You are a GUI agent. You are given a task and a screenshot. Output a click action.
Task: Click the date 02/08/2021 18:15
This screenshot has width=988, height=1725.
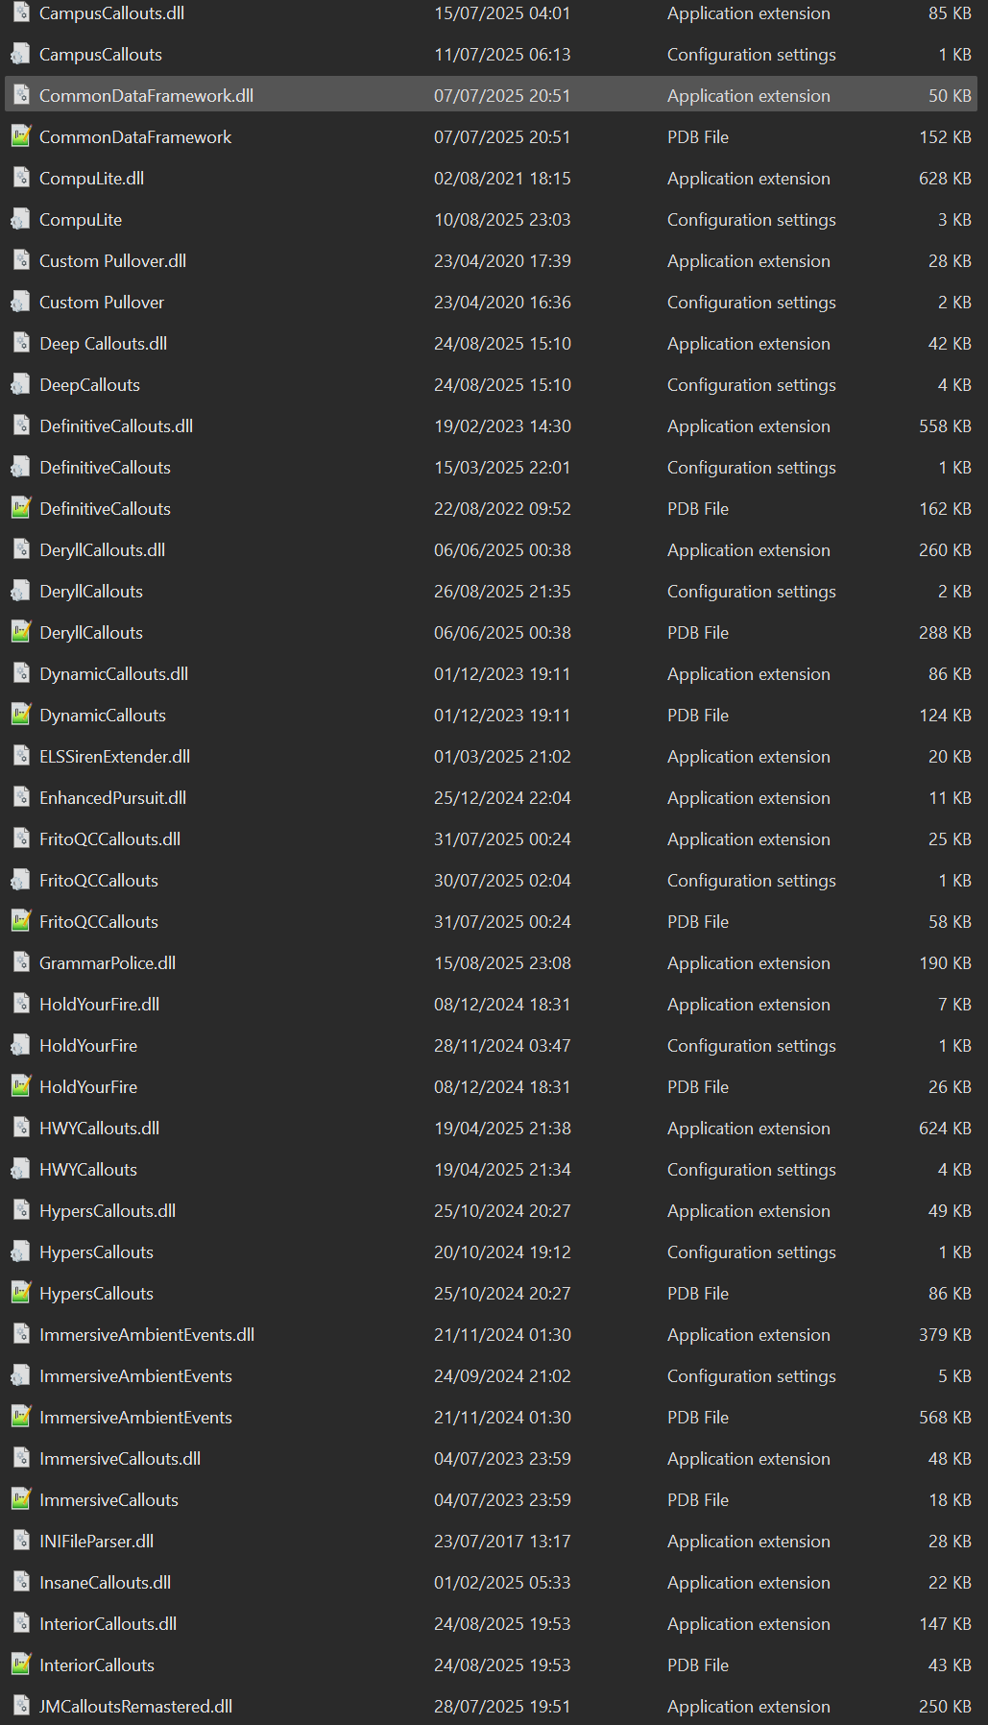[502, 179]
